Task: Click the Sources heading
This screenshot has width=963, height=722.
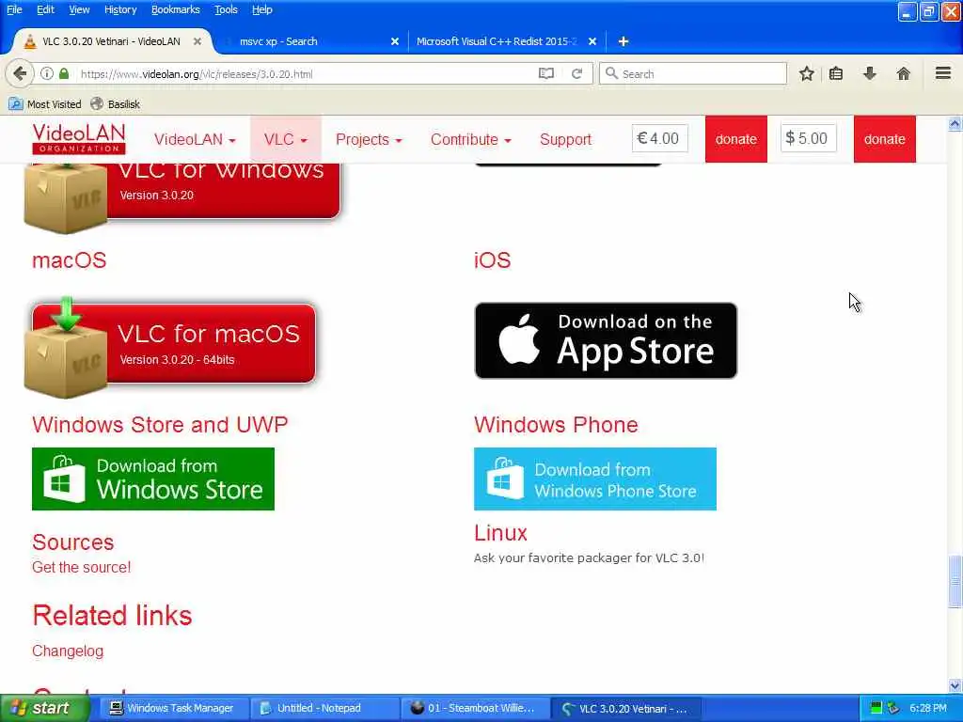Action: pos(73,542)
